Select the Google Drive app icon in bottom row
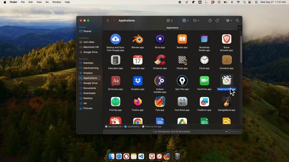The height and width of the screenshot is (162, 289). click(182, 121)
